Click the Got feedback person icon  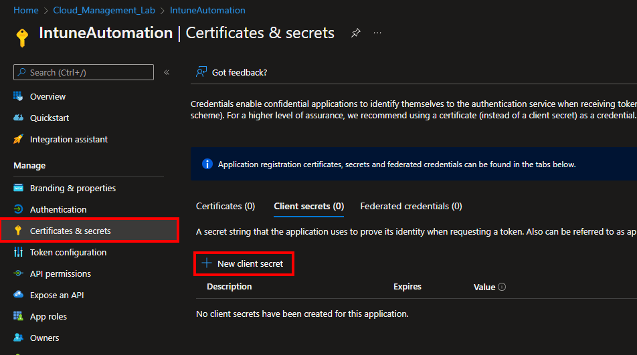(x=201, y=72)
